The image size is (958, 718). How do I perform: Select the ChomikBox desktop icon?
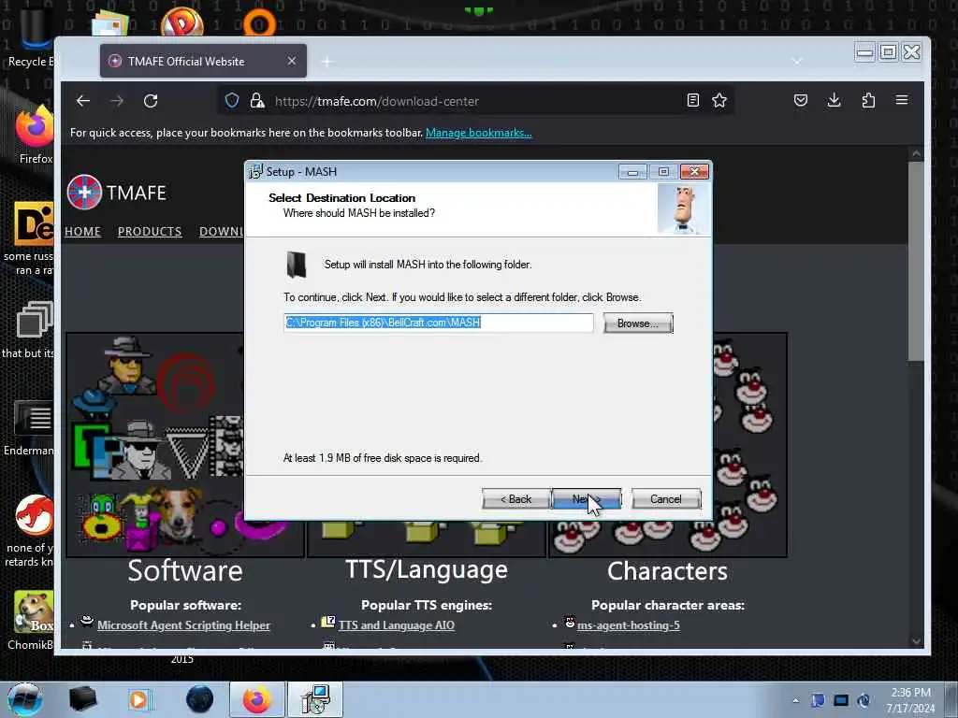click(32, 621)
